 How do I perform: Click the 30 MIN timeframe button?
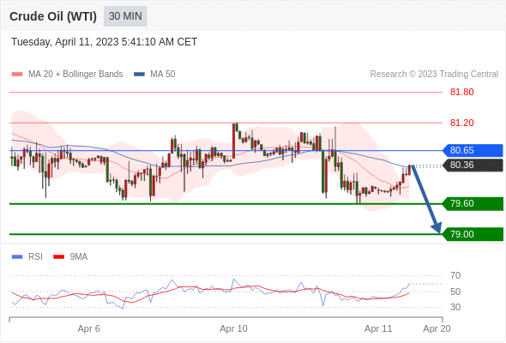(x=125, y=16)
